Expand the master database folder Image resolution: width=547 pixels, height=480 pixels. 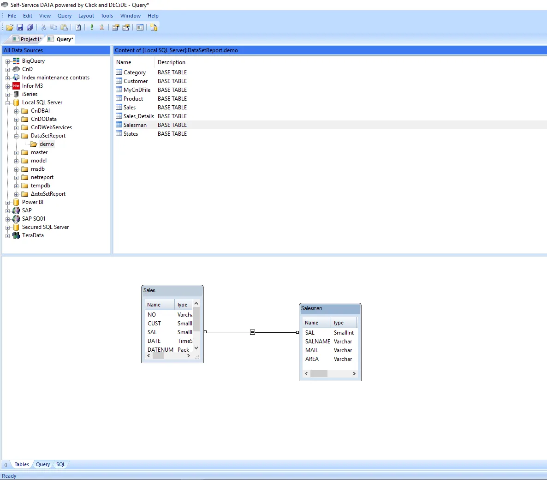(x=16, y=153)
